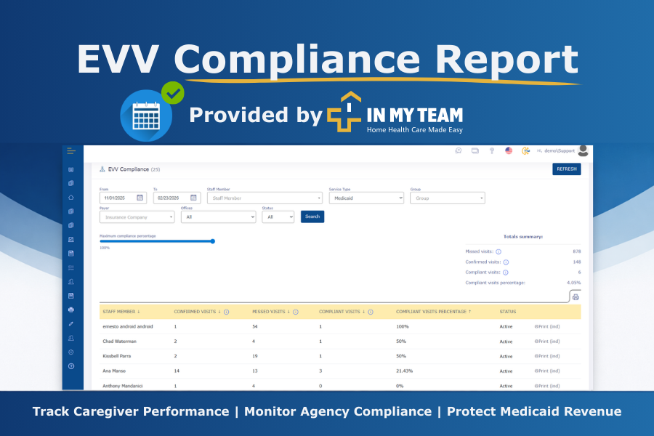654x436 pixels.
Task: Click the Search button
Action: (312, 217)
